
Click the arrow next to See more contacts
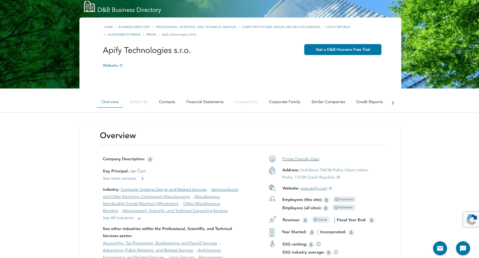point(143,179)
